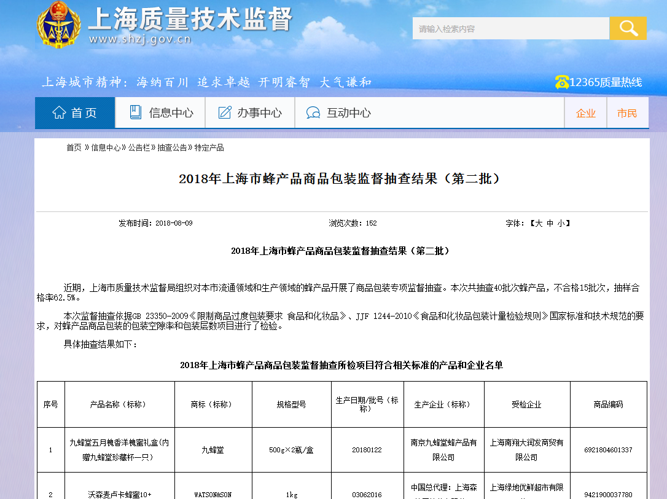Click the 上海质量技术监督 site title
This screenshot has height=499, width=667.
coord(190,19)
